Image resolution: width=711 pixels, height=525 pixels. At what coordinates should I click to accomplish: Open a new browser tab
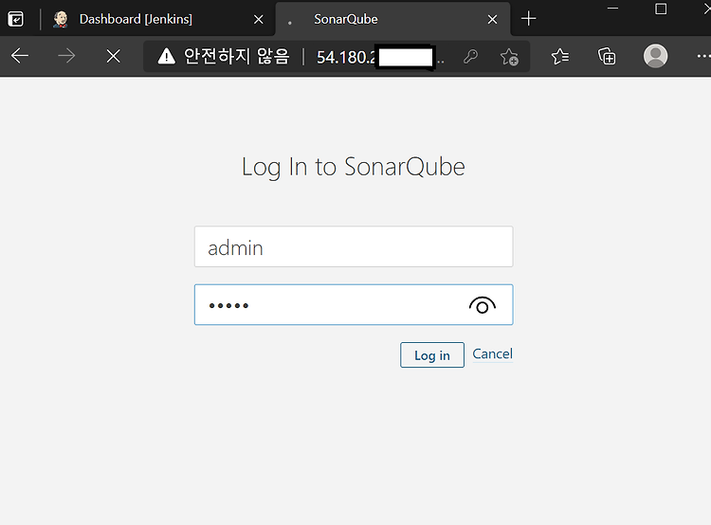(528, 19)
